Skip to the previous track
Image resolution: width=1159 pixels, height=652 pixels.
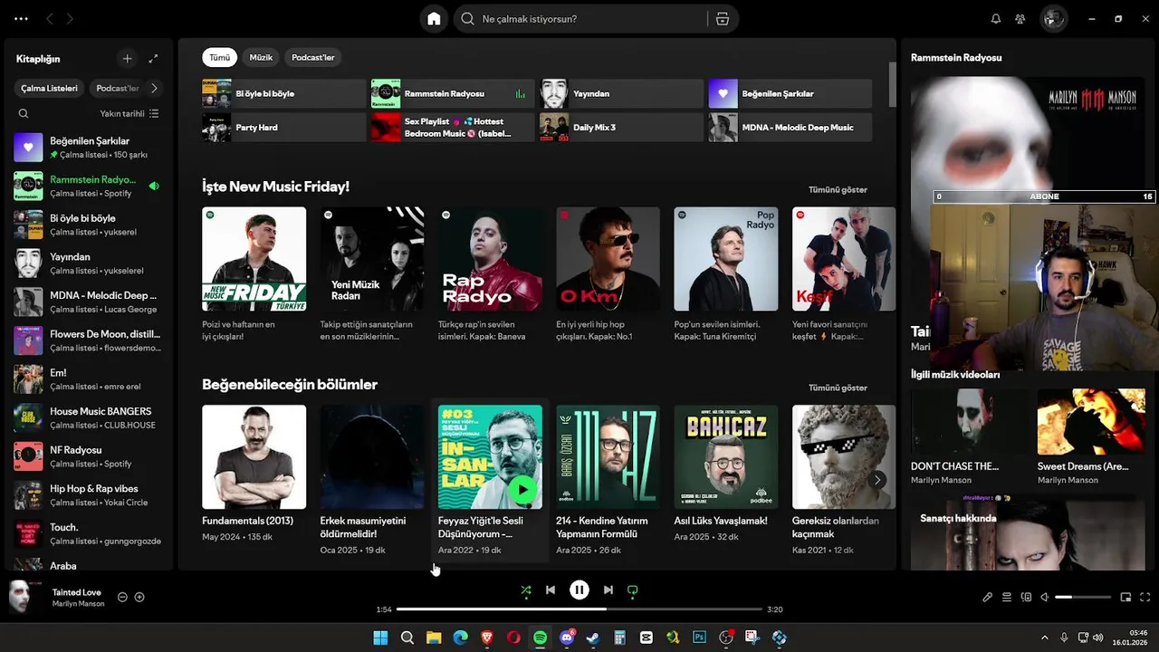coord(550,590)
